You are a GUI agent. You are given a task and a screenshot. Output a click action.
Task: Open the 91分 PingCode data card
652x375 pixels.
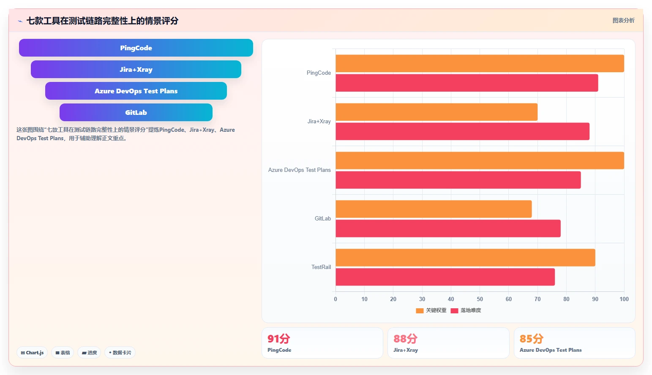click(x=322, y=343)
